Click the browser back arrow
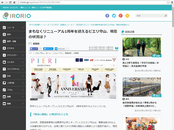Image resolution: width=174 pixels, height=130 pixels. (2, 2)
